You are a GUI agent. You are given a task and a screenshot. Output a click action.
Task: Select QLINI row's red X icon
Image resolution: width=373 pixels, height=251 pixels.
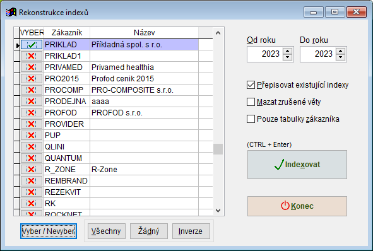[32, 147]
